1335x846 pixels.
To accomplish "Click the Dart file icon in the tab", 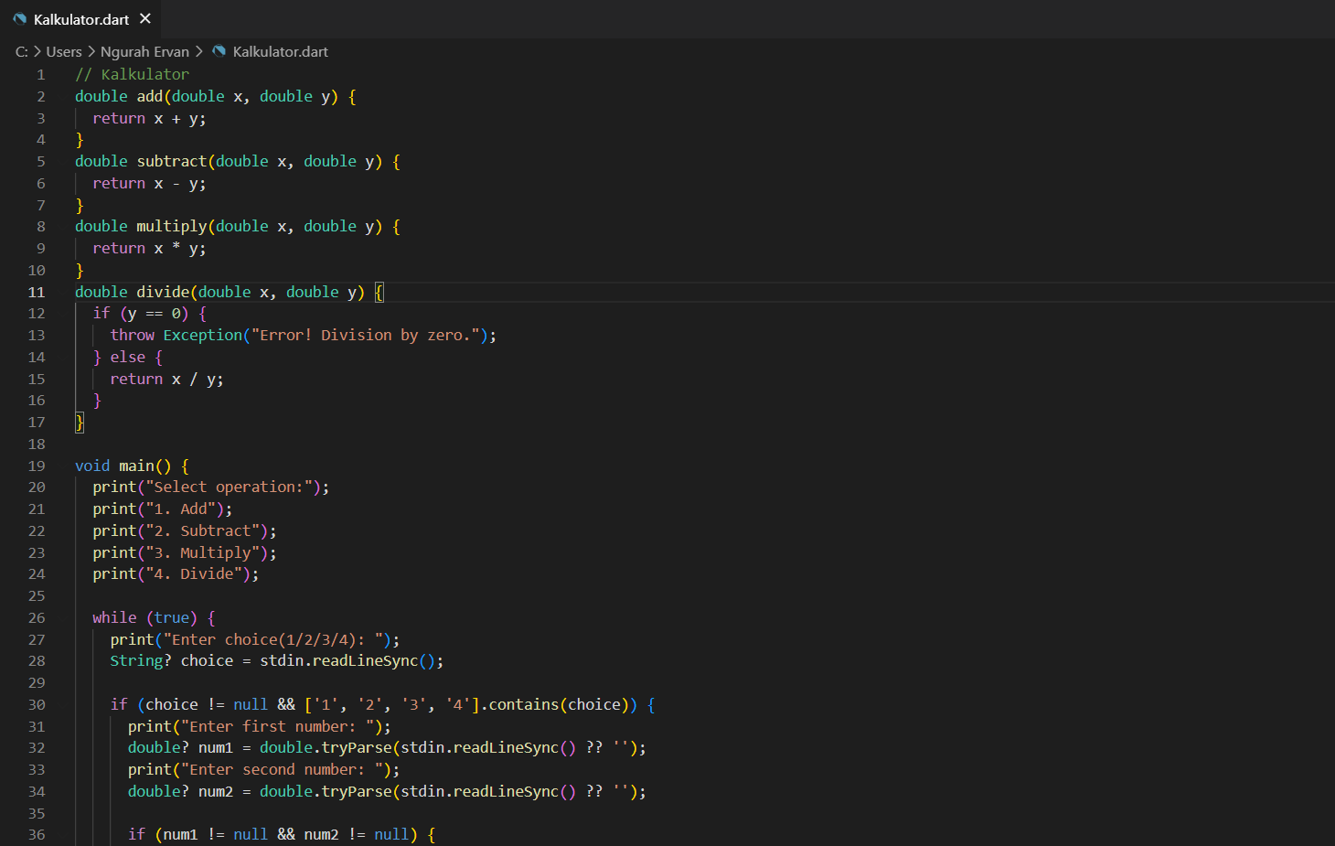I will (x=20, y=19).
